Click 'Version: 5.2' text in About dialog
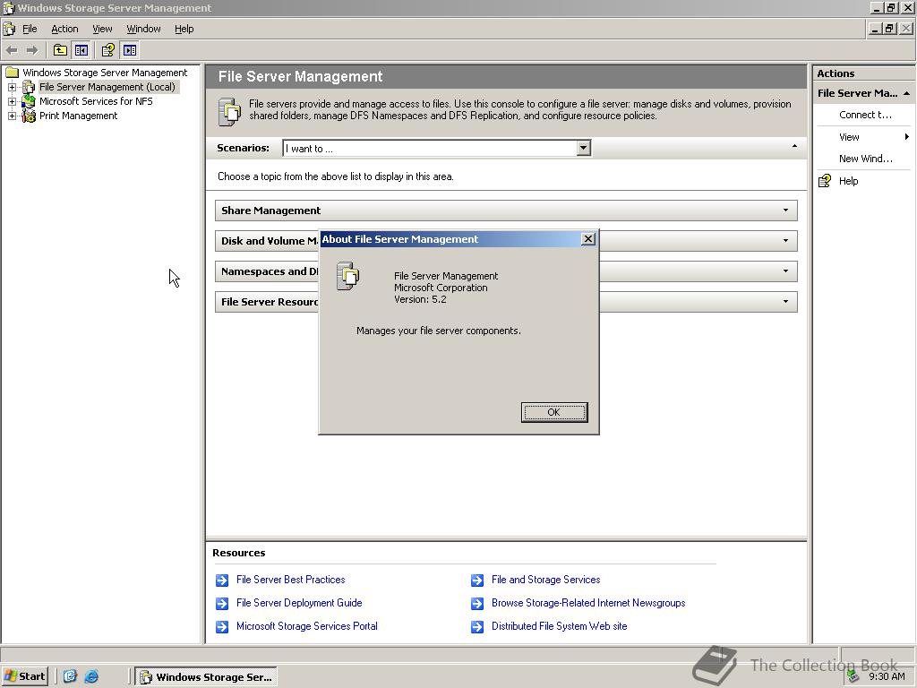The width and height of the screenshot is (917, 688). [x=420, y=299]
